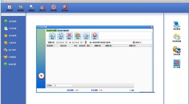Click the Delete red X icon
This screenshot has width=189, height=104.
pos(69,36)
